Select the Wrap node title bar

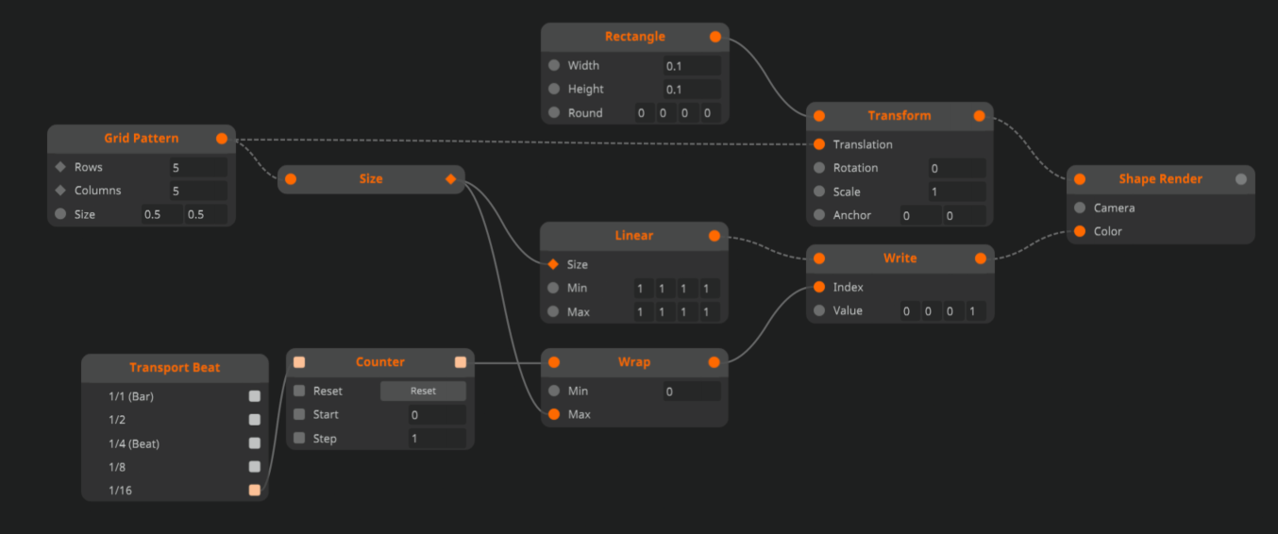(x=633, y=362)
